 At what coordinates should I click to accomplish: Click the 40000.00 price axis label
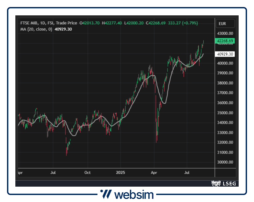(225, 63)
